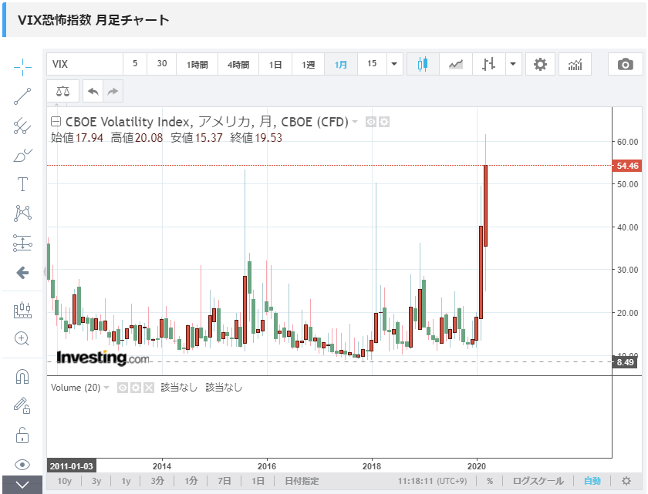Select the brush drawing tool
This screenshot has width=648, height=494.
click(22, 156)
